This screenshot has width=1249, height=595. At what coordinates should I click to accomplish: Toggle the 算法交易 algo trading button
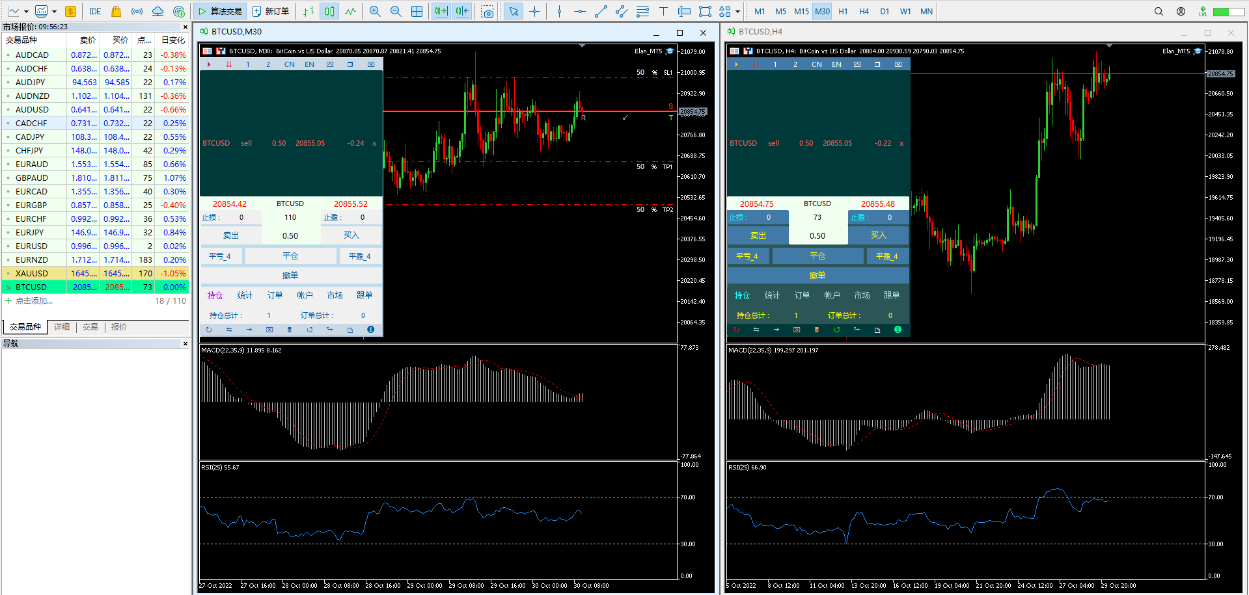tap(220, 11)
